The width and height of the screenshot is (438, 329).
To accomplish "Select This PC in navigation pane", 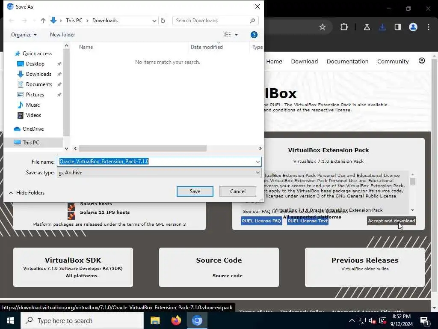I will point(31,142).
